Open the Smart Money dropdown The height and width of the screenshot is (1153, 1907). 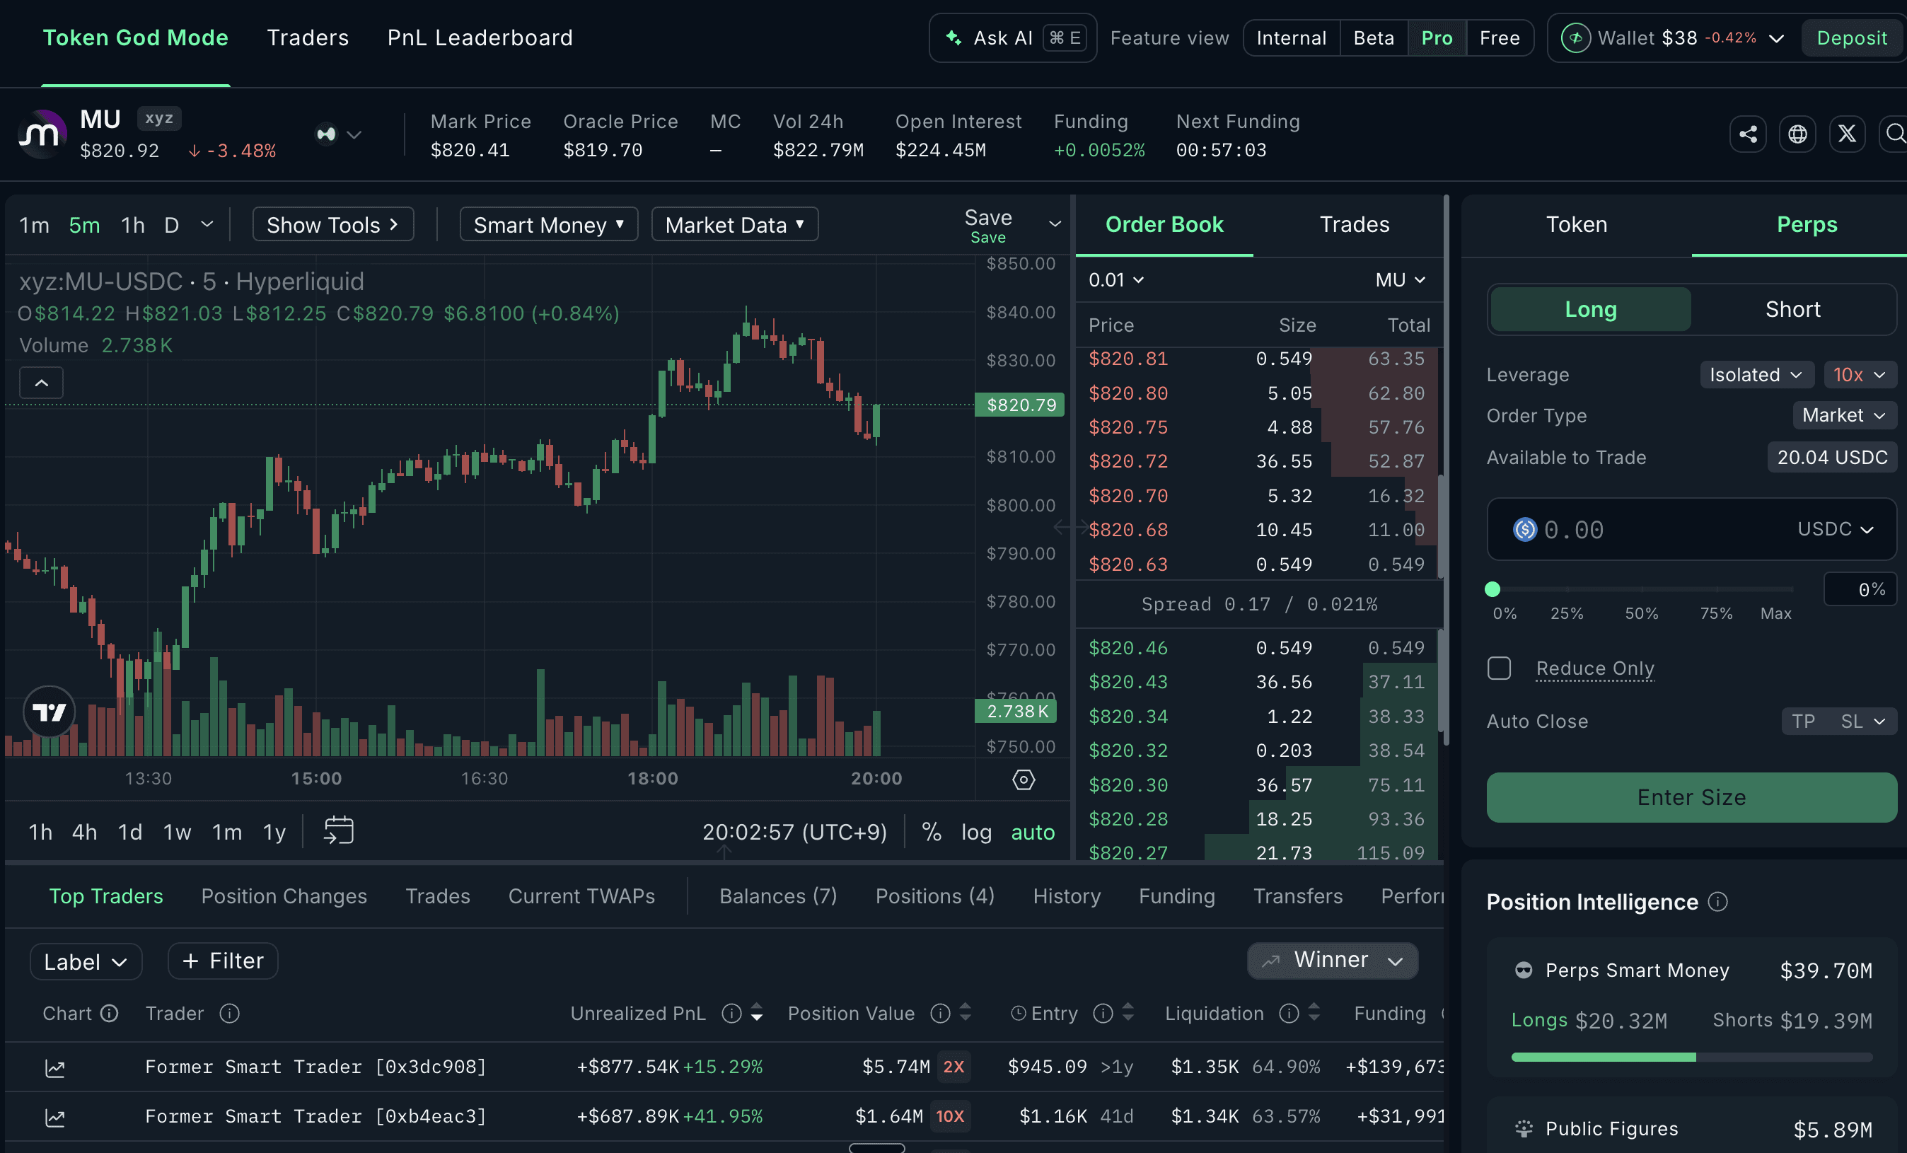pyautogui.click(x=549, y=224)
